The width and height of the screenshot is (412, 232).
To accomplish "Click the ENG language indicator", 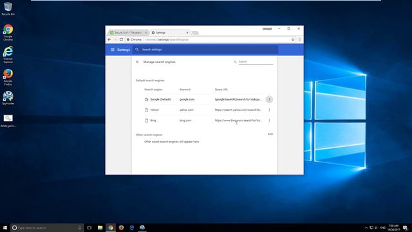I will point(382,227).
